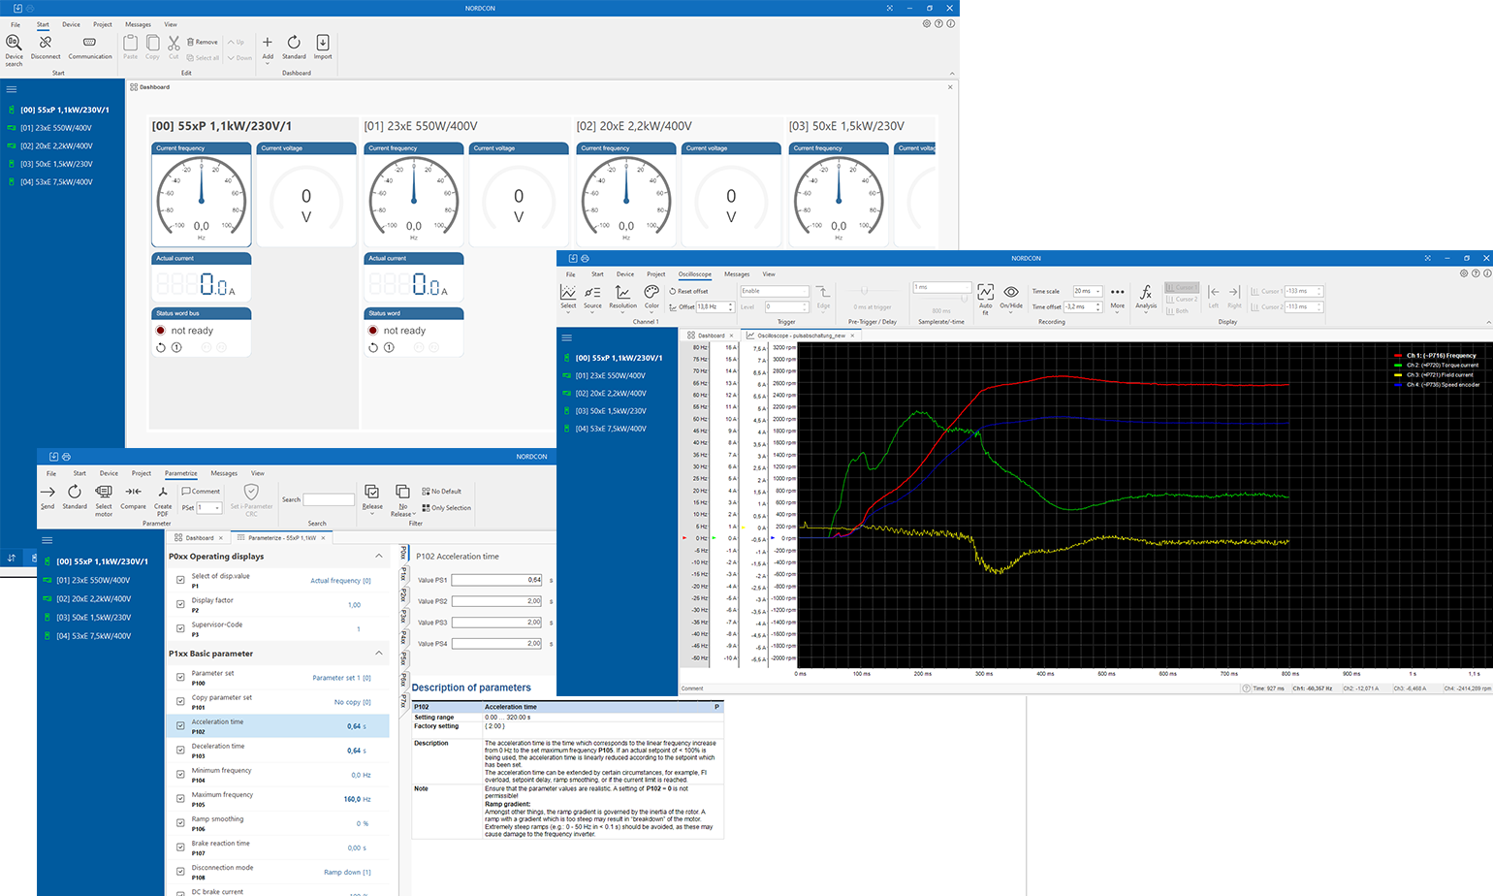Open Parametrize ribbon tab

[x=181, y=473]
